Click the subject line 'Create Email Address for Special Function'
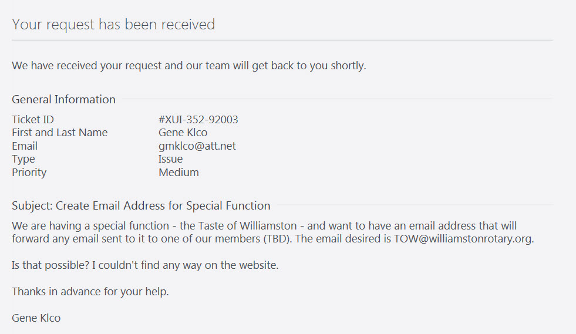The image size is (576, 334). point(163,206)
